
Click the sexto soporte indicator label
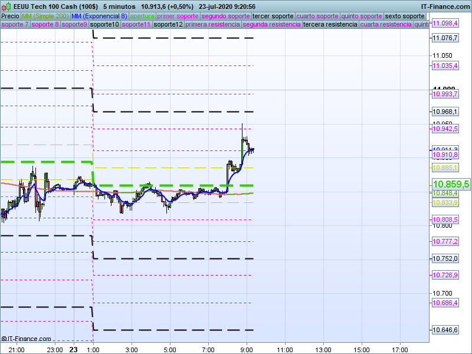click(405, 16)
